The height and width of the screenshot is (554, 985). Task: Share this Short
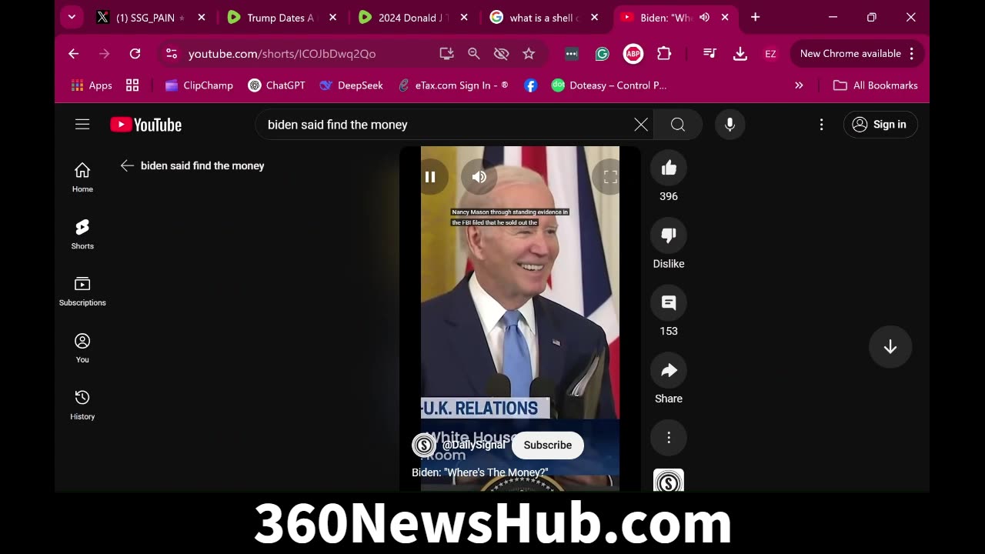(669, 370)
